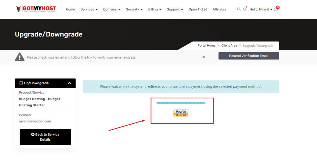Expand the Domains dropdown menu
Screen dimensions: 317x161
point(112,9)
